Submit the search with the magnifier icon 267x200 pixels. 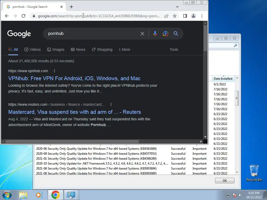click(x=176, y=34)
